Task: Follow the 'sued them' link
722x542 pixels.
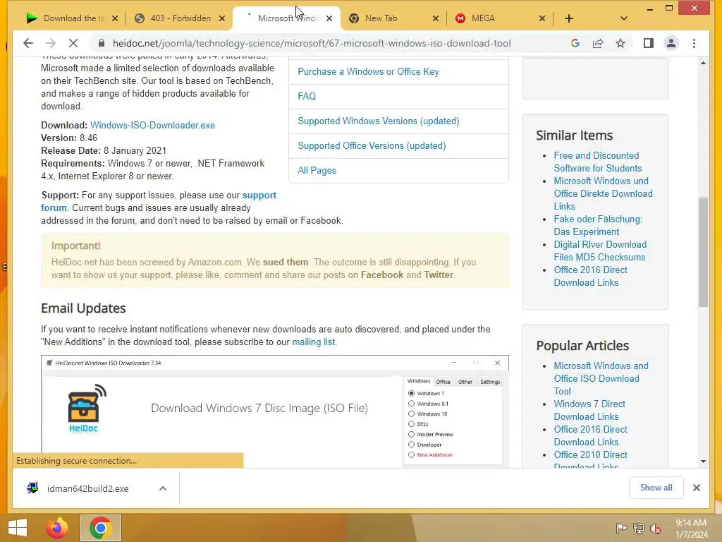Action: click(x=286, y=263)
